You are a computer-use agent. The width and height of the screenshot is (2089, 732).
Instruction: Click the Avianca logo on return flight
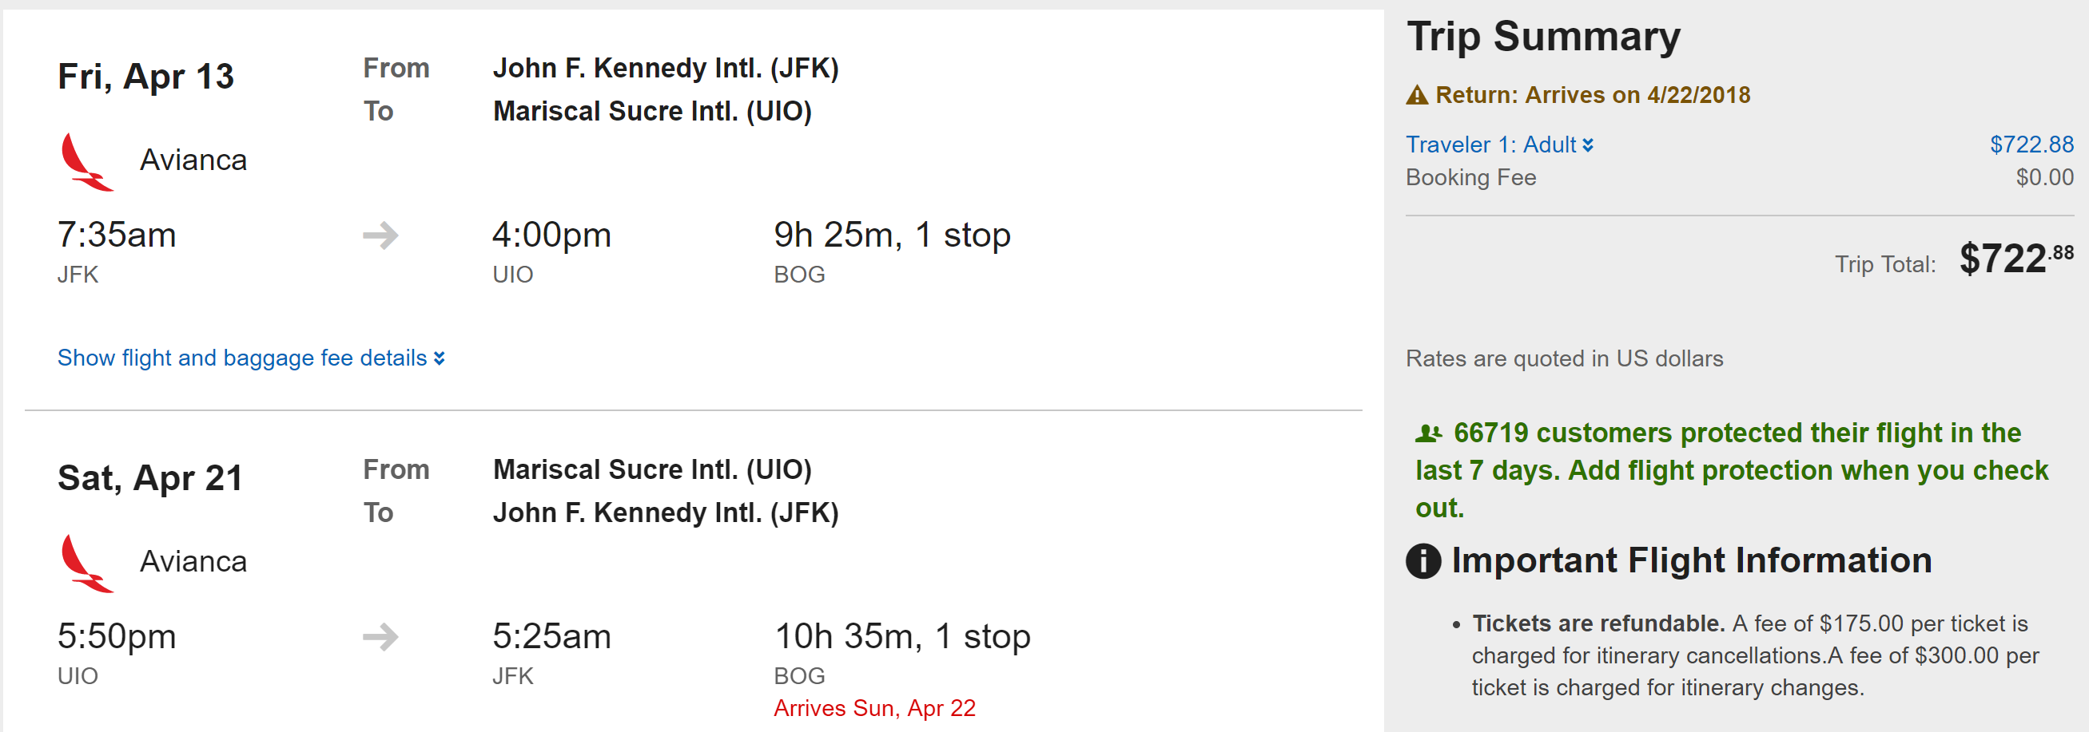pos(87,564)
